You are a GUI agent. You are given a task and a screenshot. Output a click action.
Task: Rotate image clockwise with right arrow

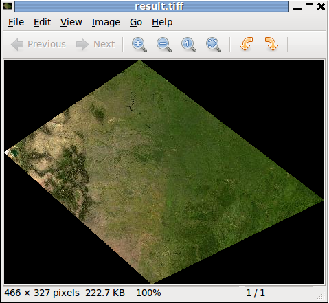tap(271, 44)
